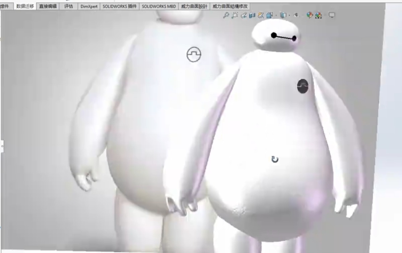Viewport: 402px width, 253px height.
Task: Select the 威力曲面設計 tab
Action: coord(194,6)
